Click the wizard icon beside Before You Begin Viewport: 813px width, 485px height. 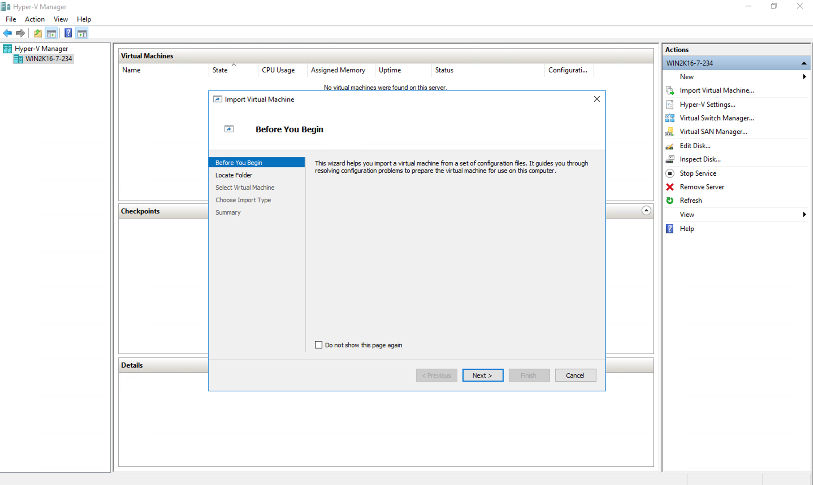tap(229, 129)
